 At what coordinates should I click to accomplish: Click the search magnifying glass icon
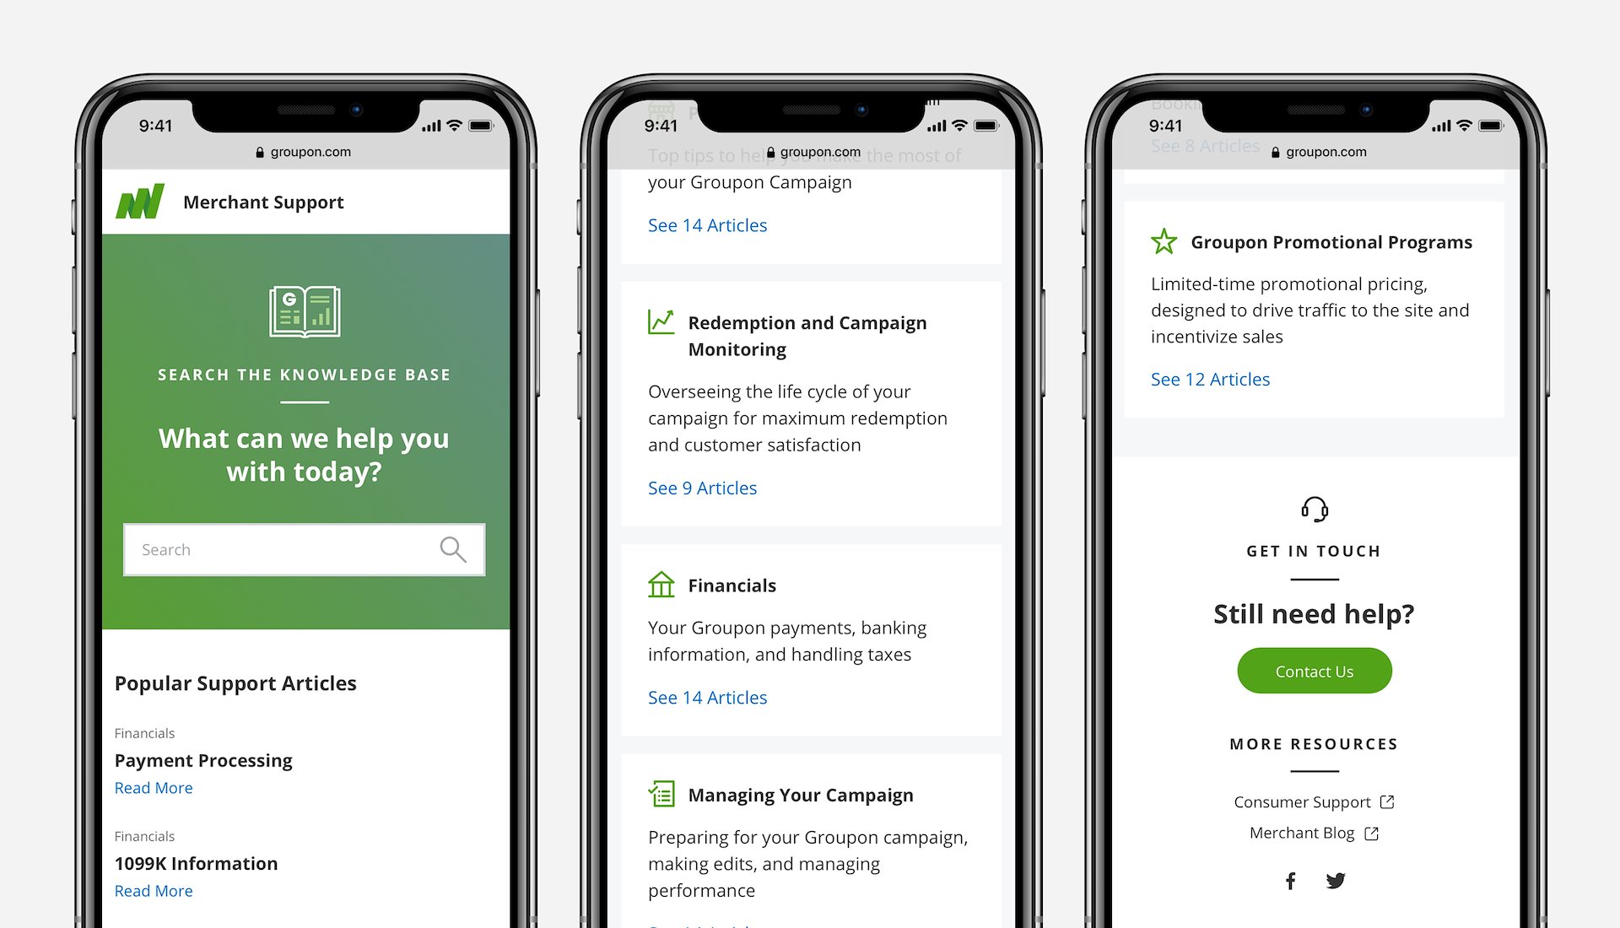point(454,548)
